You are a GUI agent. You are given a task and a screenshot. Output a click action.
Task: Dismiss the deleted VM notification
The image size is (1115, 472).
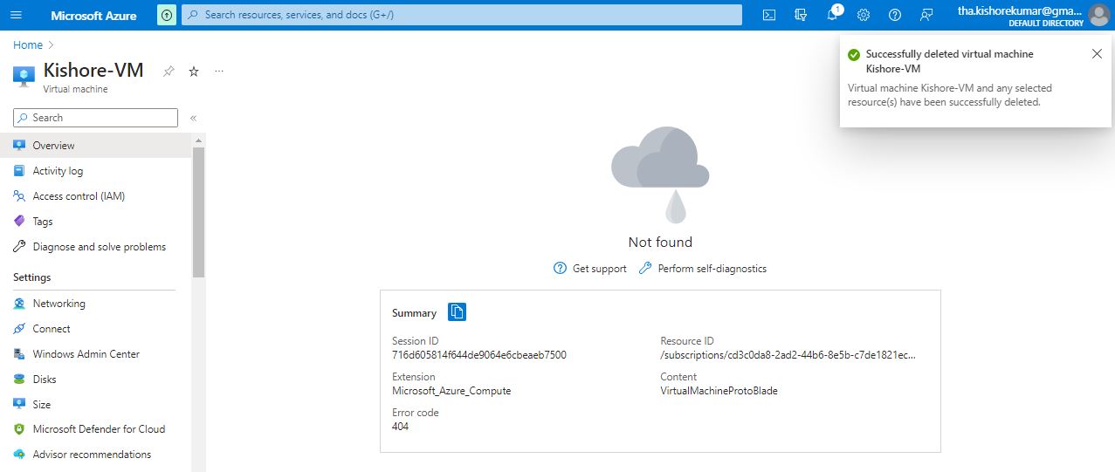(x=1097, y=54)
